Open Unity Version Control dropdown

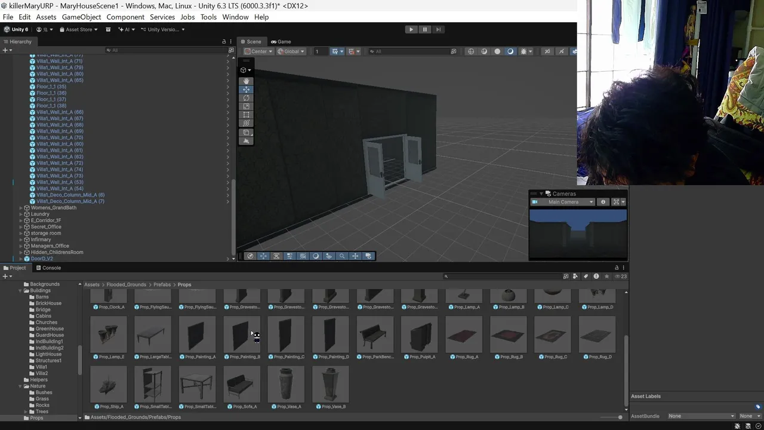tap(162, 29)
